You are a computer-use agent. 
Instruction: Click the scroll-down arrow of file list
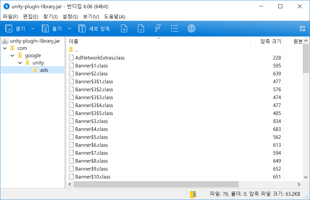306,177
